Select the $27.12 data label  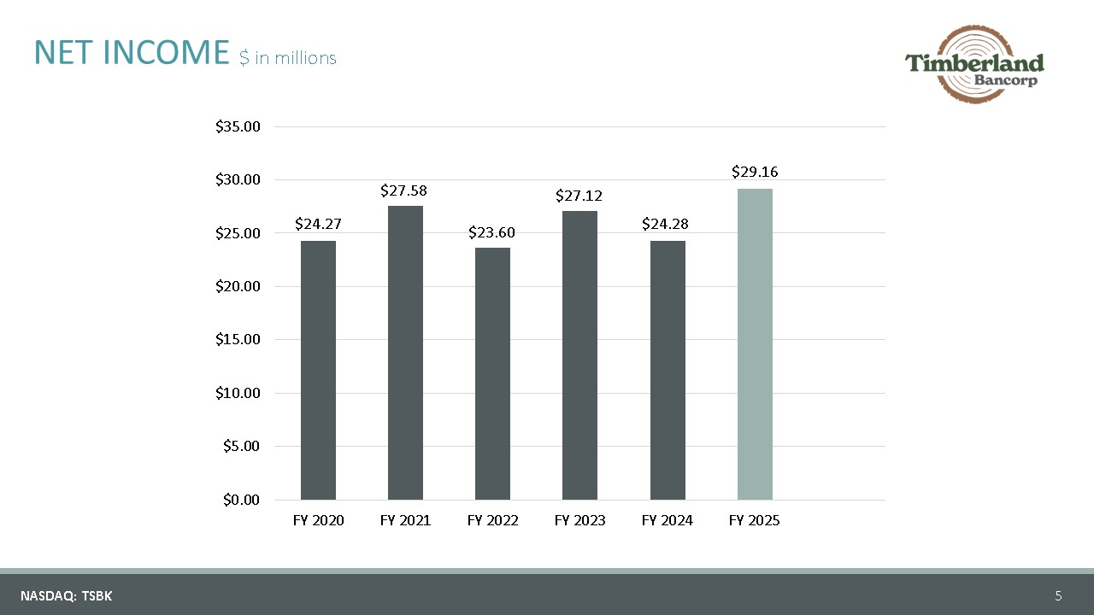[x=579, y=196]
